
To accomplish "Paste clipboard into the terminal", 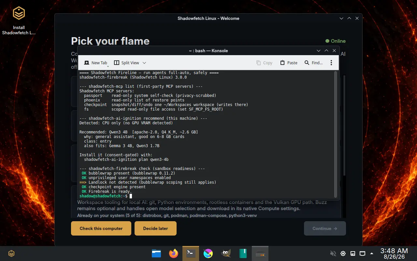I will coord(289,63).
